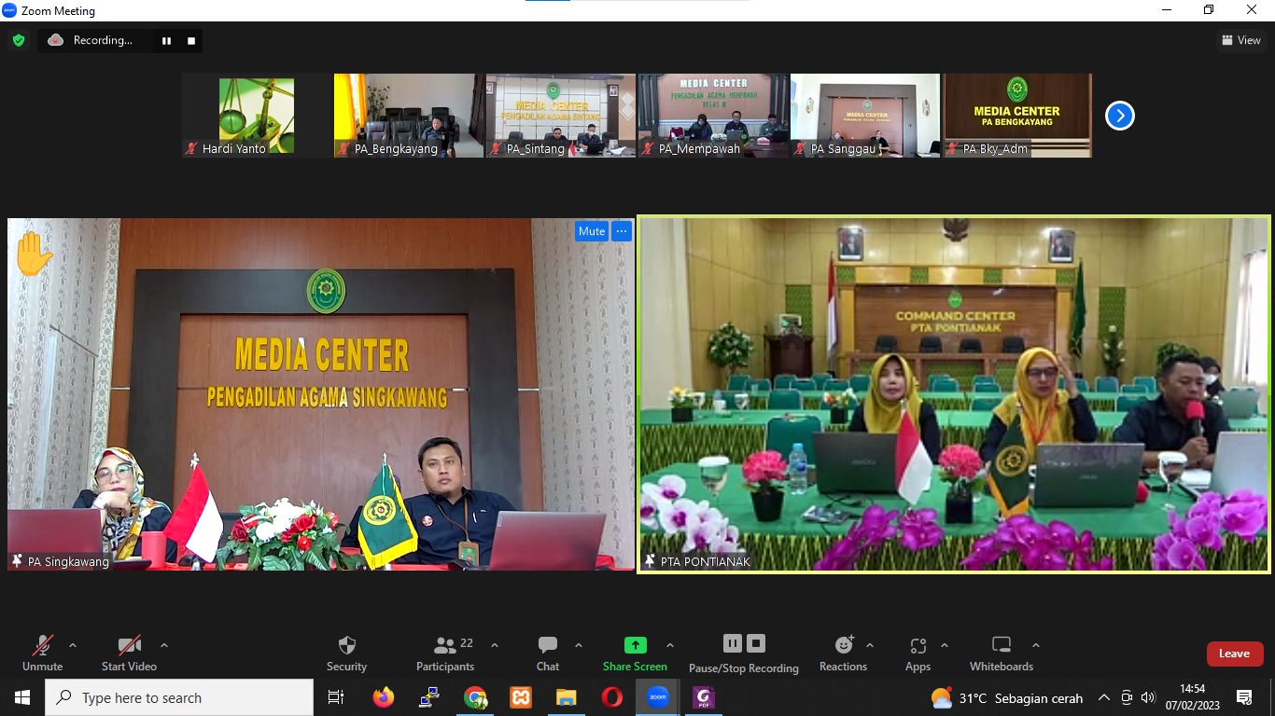Screen dimensions: 1275x716
Task: Open more options on PA Singkawang video
Action: (622, 231)
